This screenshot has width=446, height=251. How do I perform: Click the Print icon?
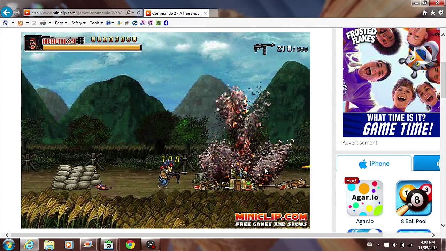43,23
